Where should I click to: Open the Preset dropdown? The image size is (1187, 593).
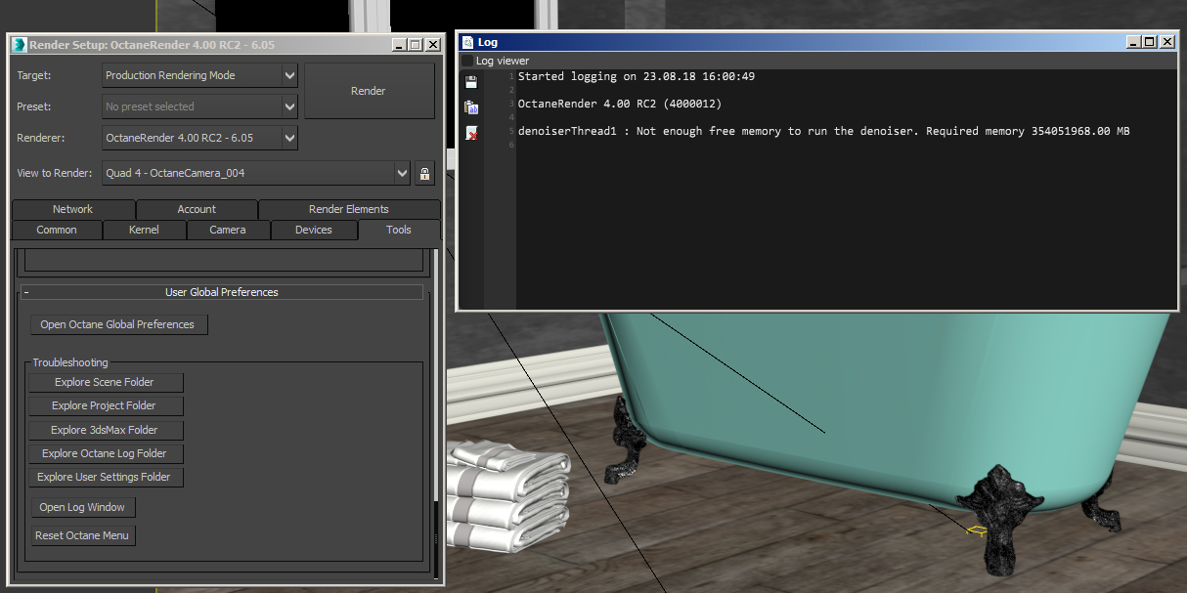(x=199, y=106)
